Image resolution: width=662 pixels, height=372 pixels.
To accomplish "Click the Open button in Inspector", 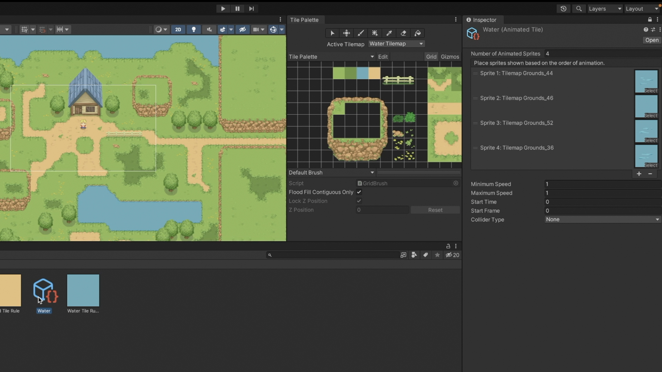I will click(x=652, y=40).
